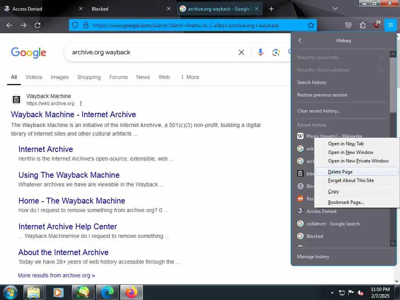This screenshot has height=300, width=400.
Task: Open Windows Media Player taskbar icon
Action: (x=59, y=292)
